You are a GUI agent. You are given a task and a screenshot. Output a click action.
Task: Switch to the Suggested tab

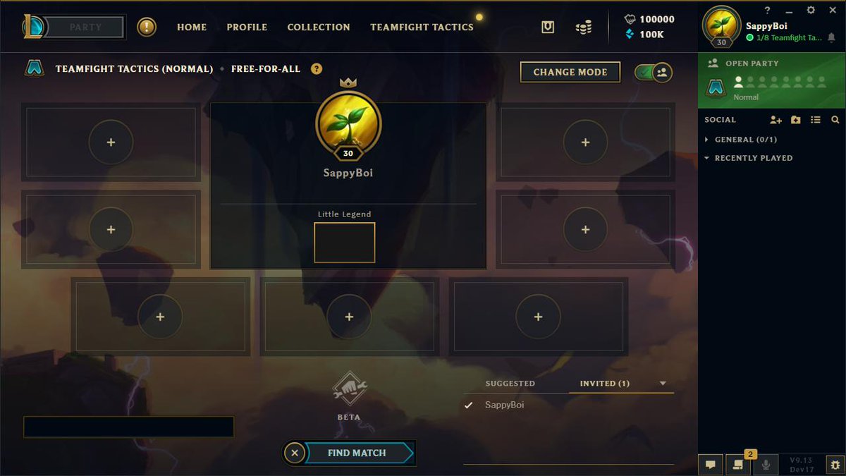(510, 384)
